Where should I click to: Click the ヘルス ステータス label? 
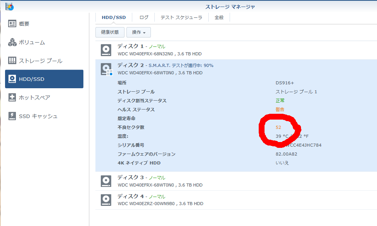(x=136, y=110)
